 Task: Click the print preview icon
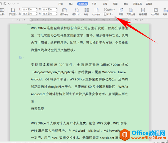pos(5,4)
